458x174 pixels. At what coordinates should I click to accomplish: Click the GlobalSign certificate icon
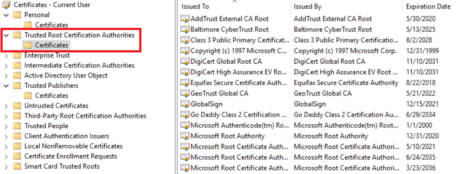[185, 104]
